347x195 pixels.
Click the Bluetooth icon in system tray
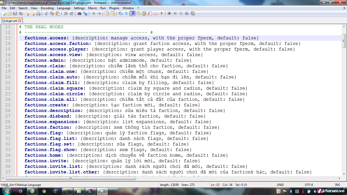(291, 191)
